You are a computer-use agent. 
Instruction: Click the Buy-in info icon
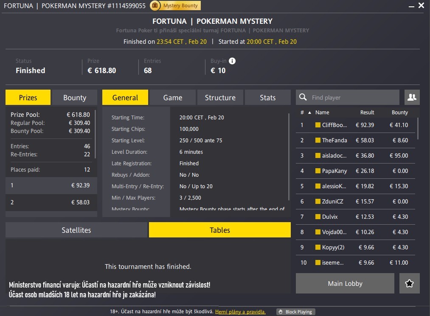pyautogui.click(x=232, y=61)
